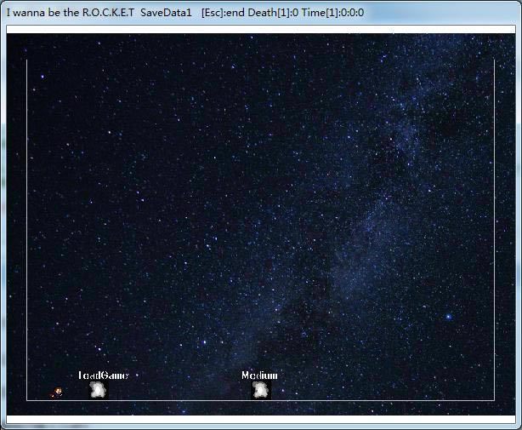Click the "I wanna be the R.O.C.K.E.T" window title
Viewport: 522px width, 430px height.
(x=70, y=13)
